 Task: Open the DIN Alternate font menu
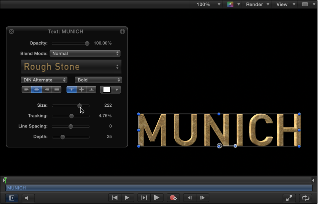click(x=44, y=80)
